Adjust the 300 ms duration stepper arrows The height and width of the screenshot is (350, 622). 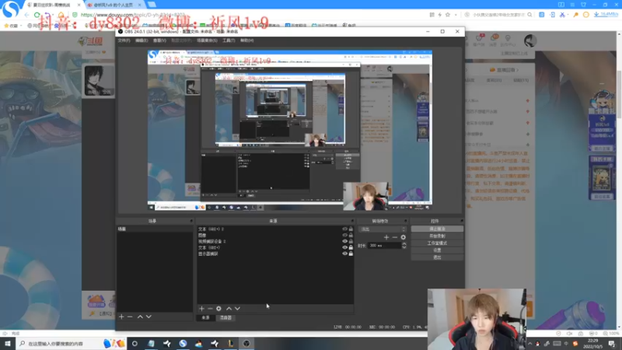pos(404,246)
